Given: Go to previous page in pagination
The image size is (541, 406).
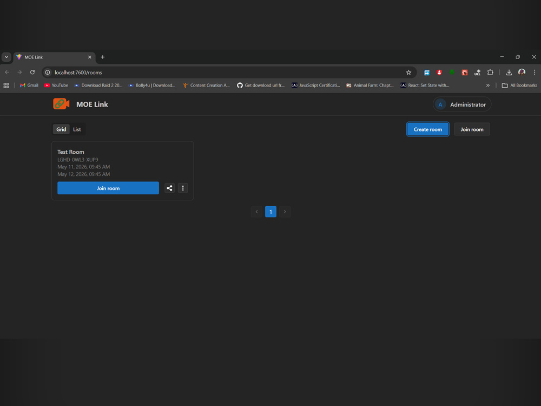Looking at the screenshot, I should 256,212.
